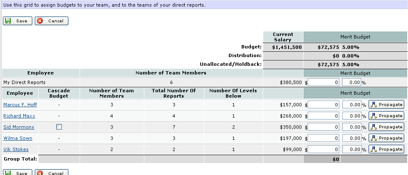The width and height of the screenshot is (408, 175).
Task: Propagate budget for Wilma Sown
Action: (x=386, y=138)
